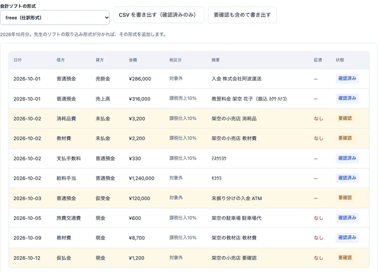Click 要確認 badge on 架空の小売店 消耗品 row

coord(345,118)
